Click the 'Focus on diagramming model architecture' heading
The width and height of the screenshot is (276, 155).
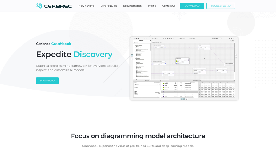coord(138,136)
